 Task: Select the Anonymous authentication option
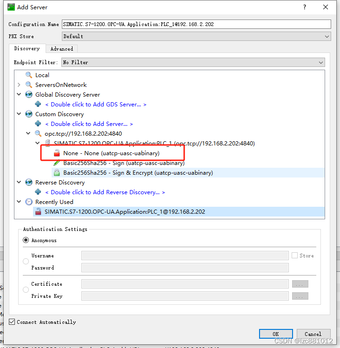(26, 240)
